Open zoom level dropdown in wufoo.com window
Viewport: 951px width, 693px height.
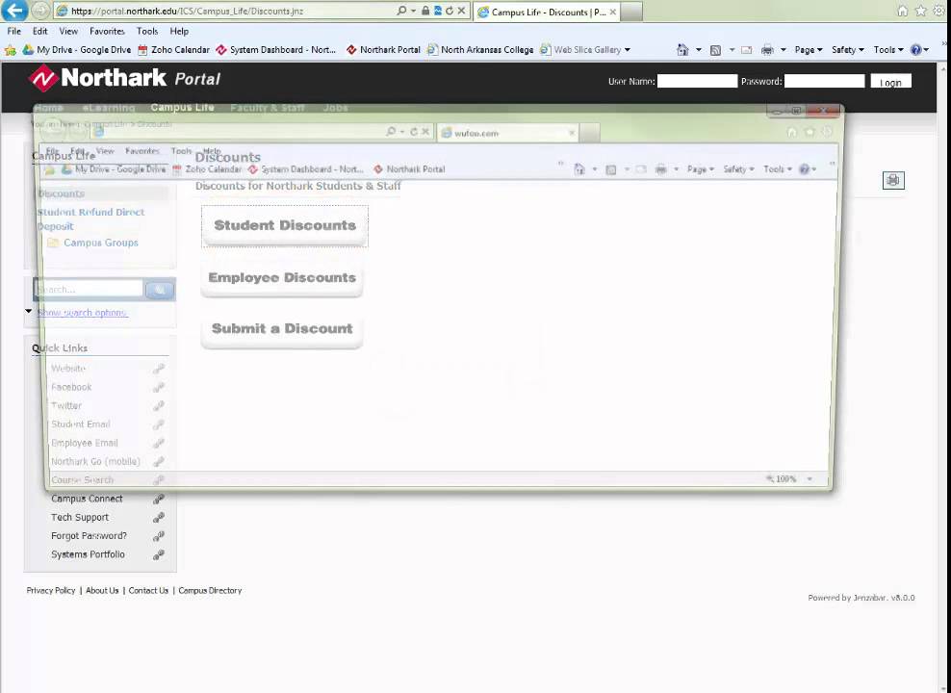click(810, 479)
